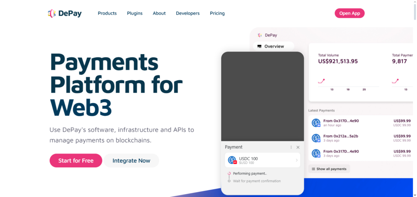The image size is (417, 197).
Task: Open the Products menu
Action: (x=107, y=13)
